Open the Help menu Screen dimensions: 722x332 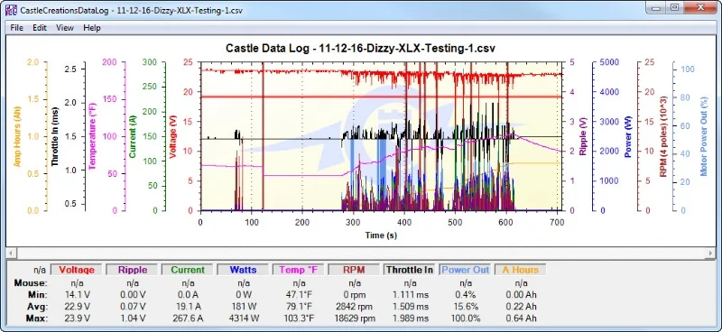pyautogui.click(x=92, y=28)
